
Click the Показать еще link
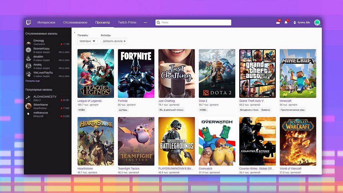pyautogui.click(x=33, y=81)
